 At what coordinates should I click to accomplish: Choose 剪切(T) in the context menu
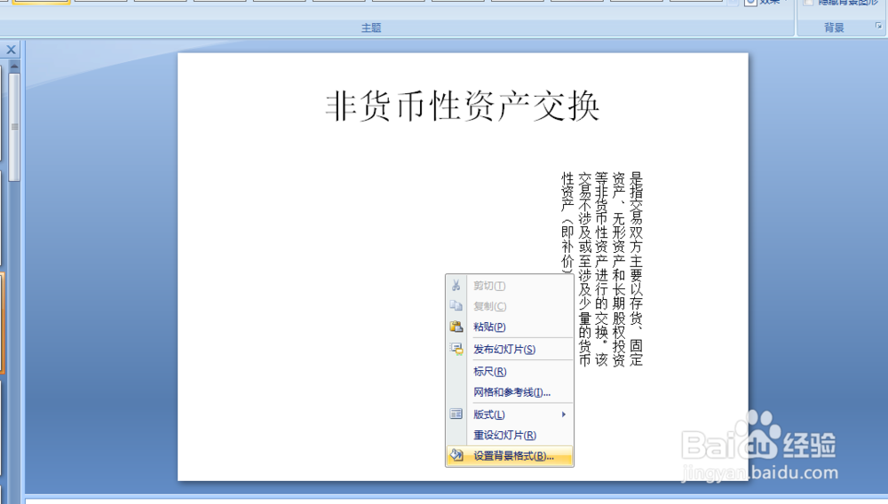[509, 286]
